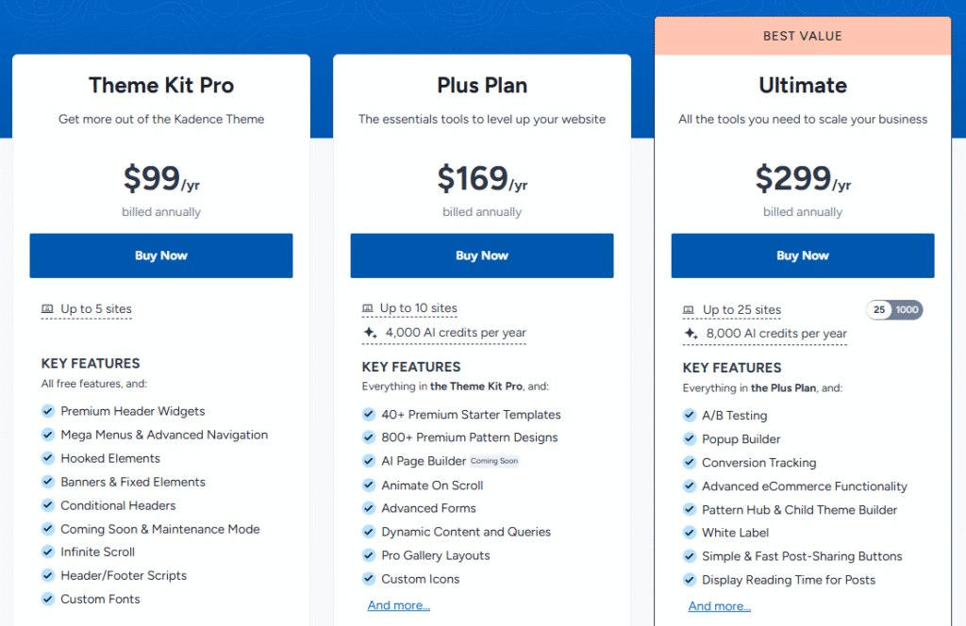Screen dimensions: 966x626
Task: Select the BEST VALUE banner on Ultimate plan
Action: (803, 35)
